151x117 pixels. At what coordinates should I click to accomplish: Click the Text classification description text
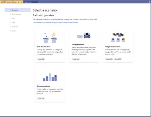click(50, 52)
